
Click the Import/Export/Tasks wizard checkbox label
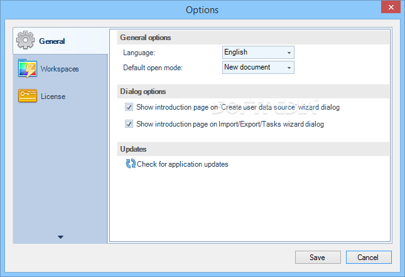[x=230, y=124]
